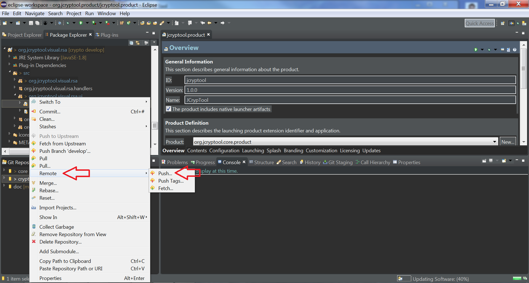This screenshot has width=529, height=283.
Task: Open the Call Hierarchy tab
Action: (373, 162)
